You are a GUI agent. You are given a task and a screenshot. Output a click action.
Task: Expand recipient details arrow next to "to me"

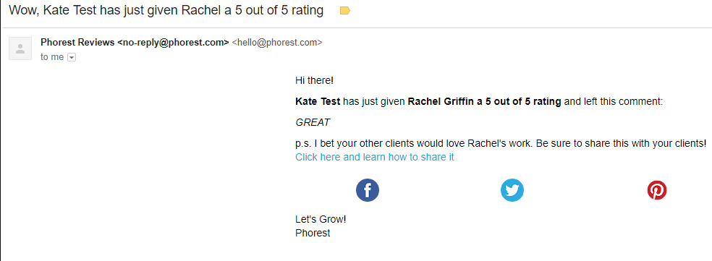72,57
